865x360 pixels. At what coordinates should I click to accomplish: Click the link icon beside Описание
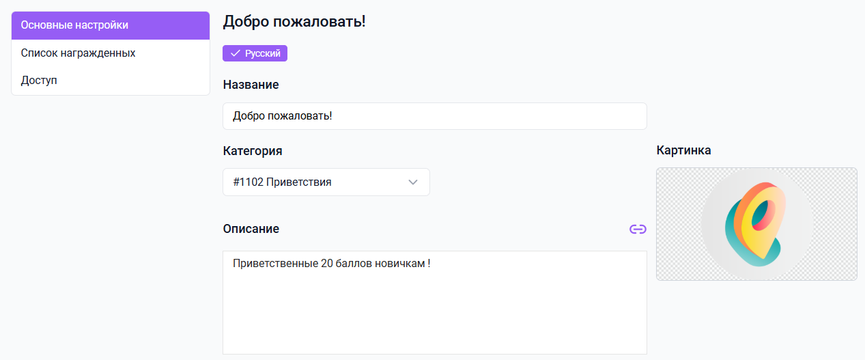tap(638, 229)
